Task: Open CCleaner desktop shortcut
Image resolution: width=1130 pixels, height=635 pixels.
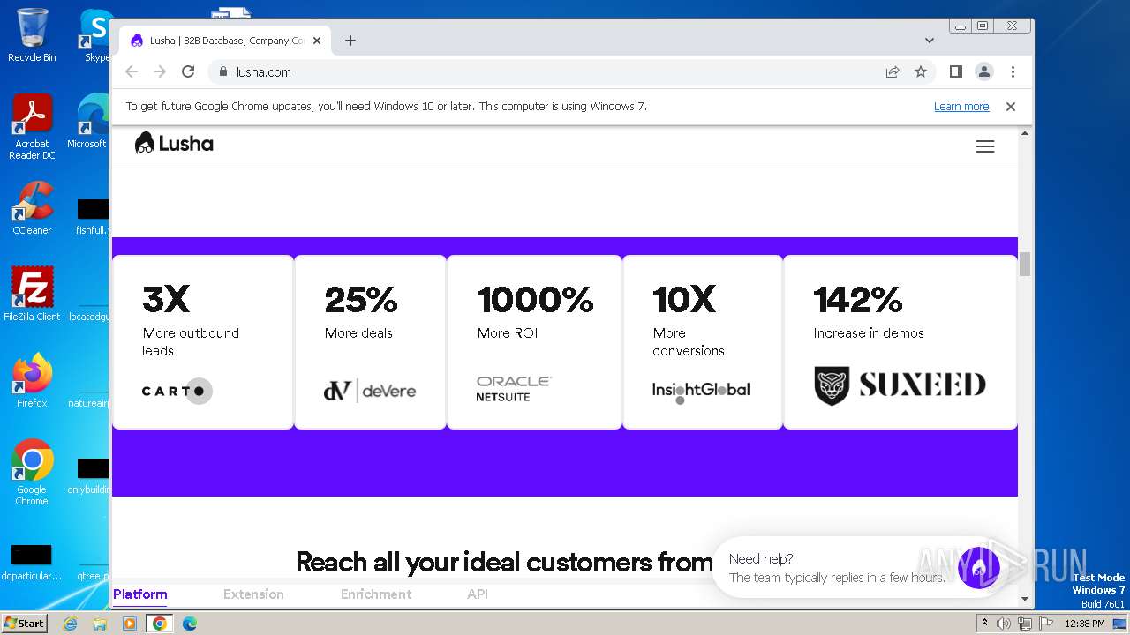Action: click(32, 208)
